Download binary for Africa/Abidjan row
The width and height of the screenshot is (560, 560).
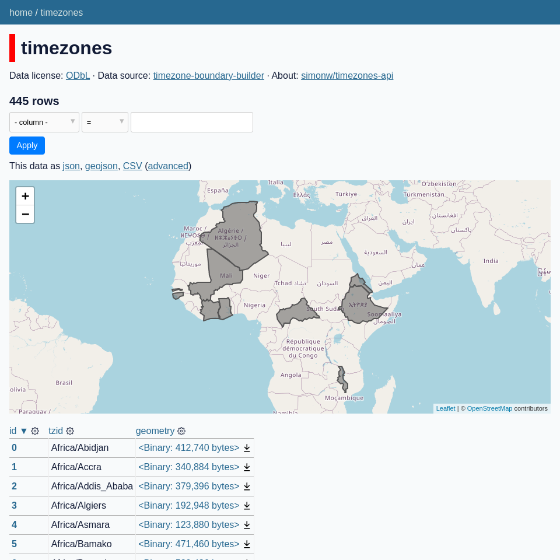247,448
